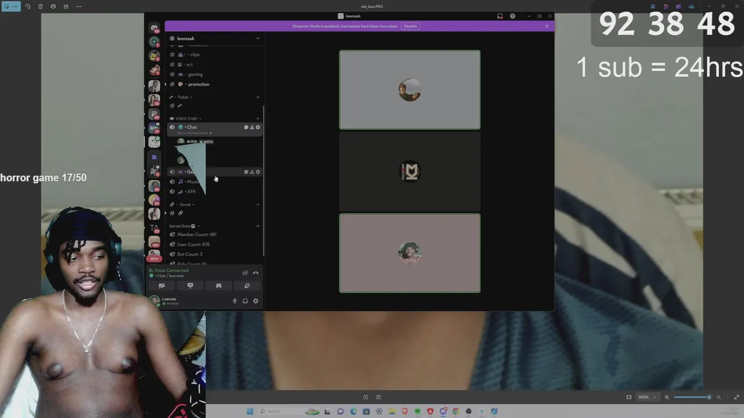Add a channel to the Social category
Viewport: 744px width, 418px height.
tap(258, 204)
